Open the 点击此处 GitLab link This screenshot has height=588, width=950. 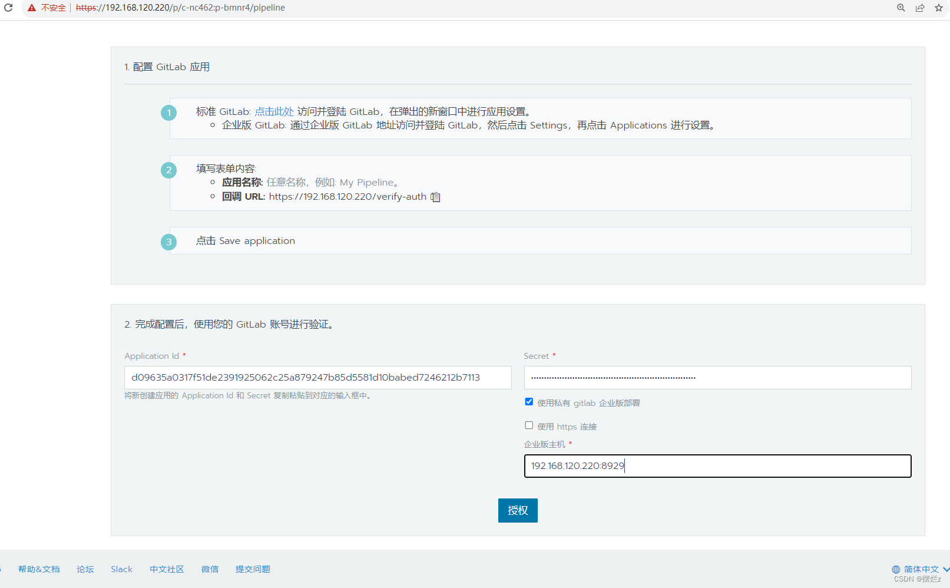[x=274, y=111]
